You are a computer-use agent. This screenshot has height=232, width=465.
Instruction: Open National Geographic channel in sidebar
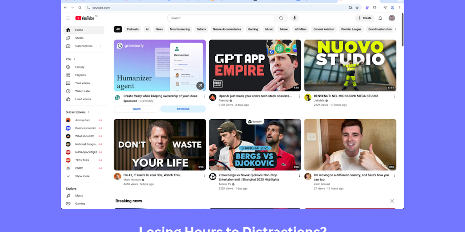84,144
